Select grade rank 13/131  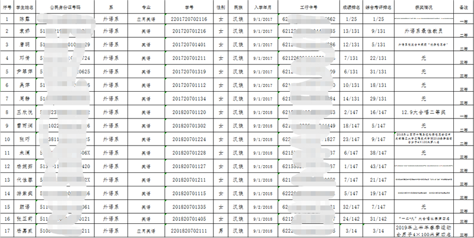[351, 31]
